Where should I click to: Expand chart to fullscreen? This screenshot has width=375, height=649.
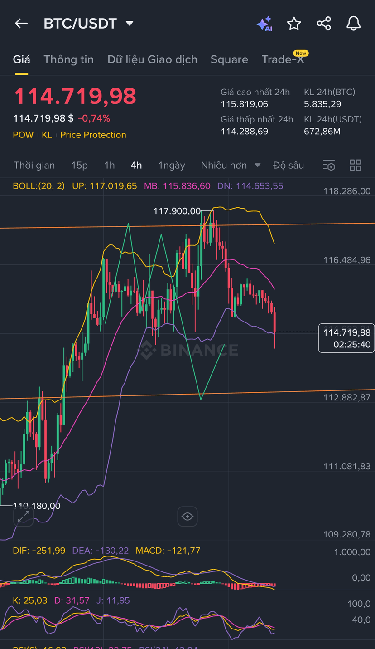(x=23, y=517)
